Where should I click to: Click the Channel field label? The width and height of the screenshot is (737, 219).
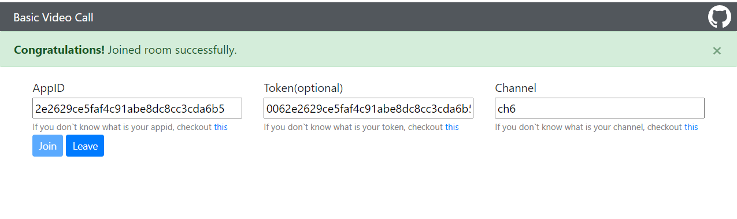(x=516, y=88)
